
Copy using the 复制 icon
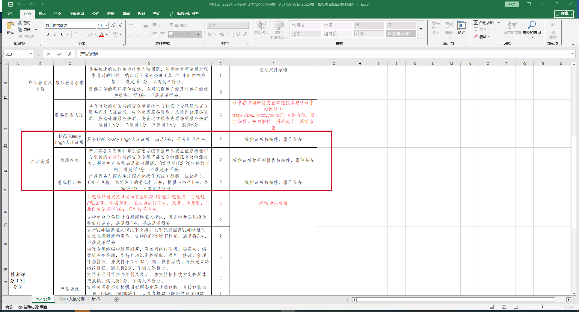pyautogui.click(x=20, y=30)
